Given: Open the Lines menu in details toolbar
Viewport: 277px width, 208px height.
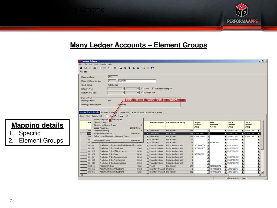Looking at the screenshot, I should point(82,116).
